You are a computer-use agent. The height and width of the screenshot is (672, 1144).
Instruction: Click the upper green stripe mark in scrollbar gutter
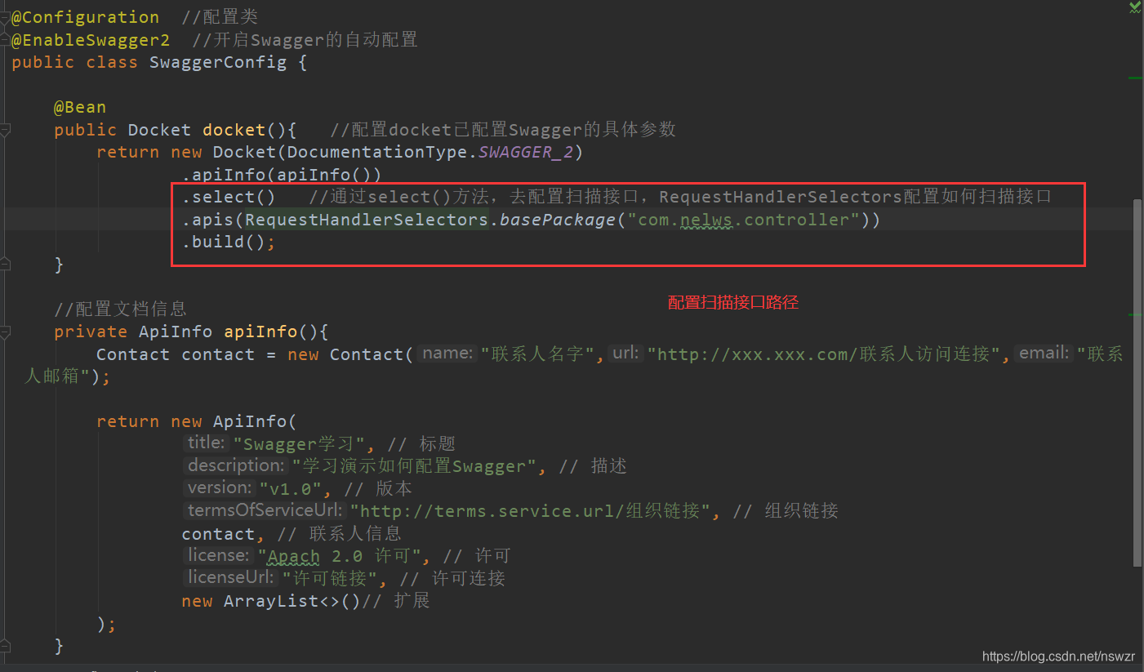point(1135,78)
